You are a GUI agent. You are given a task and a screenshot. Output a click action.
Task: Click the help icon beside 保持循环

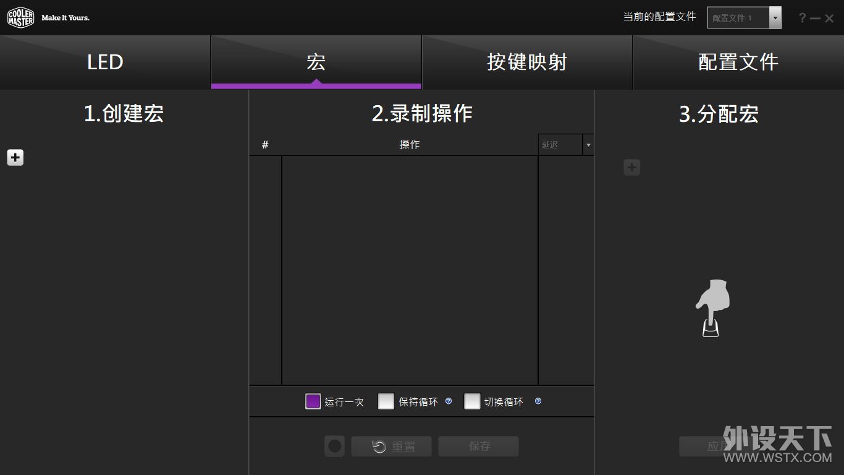pos(449,401)
